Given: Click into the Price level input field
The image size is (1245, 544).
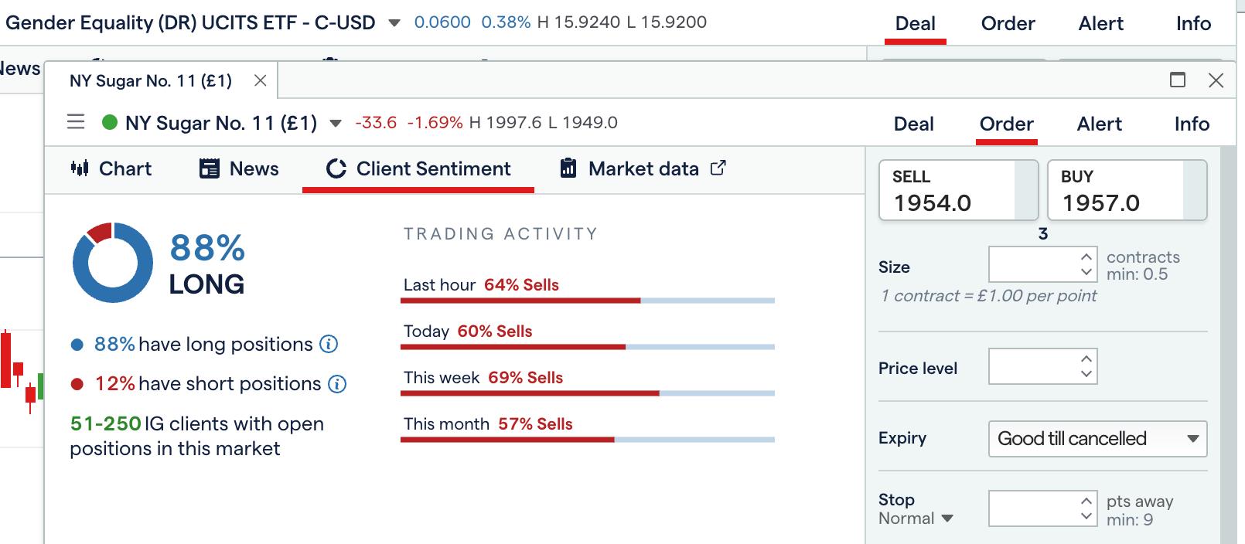Looking at the screenshot, I should pos(1034,366).
